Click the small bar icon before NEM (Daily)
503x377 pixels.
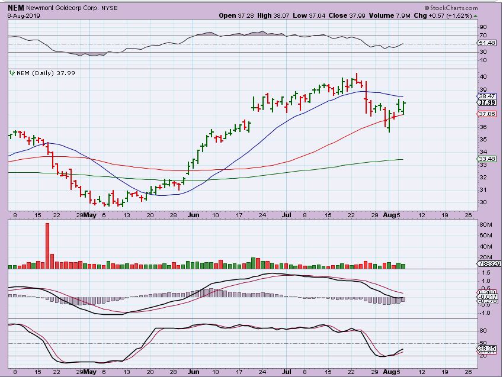(x=12, y=73)
